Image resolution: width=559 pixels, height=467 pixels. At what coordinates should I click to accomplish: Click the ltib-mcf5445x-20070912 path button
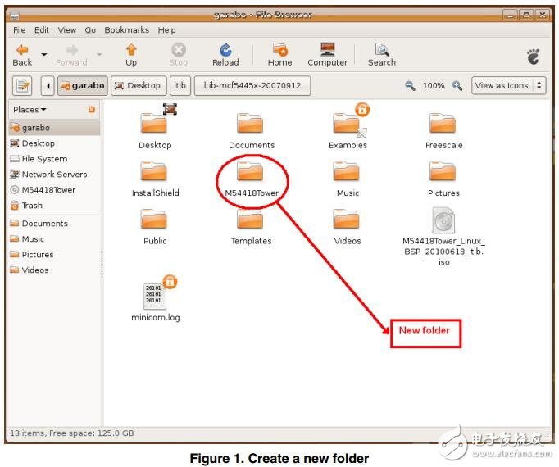click(x=252, y=85)
